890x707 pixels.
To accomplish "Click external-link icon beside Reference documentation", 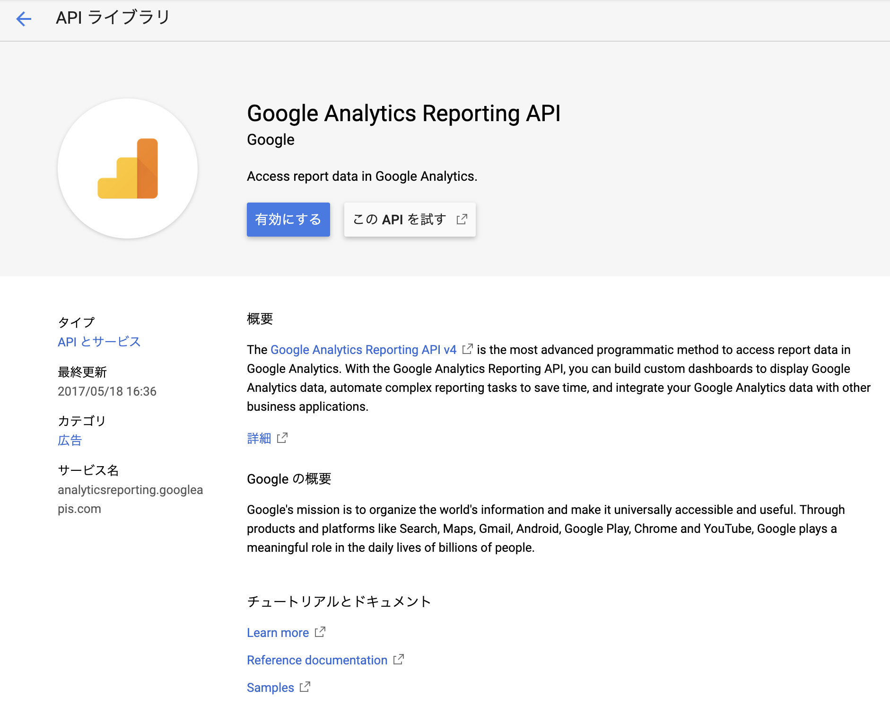I will point(399,660).
